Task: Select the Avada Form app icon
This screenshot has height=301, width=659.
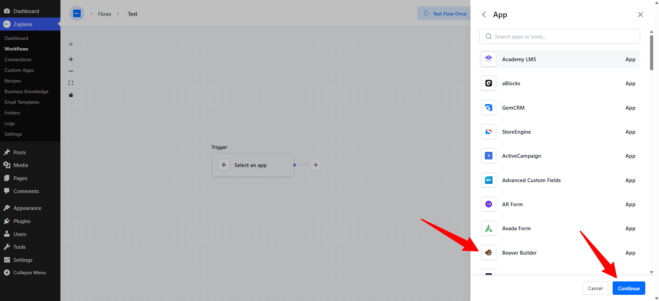Action: click(x=489, y=228)
